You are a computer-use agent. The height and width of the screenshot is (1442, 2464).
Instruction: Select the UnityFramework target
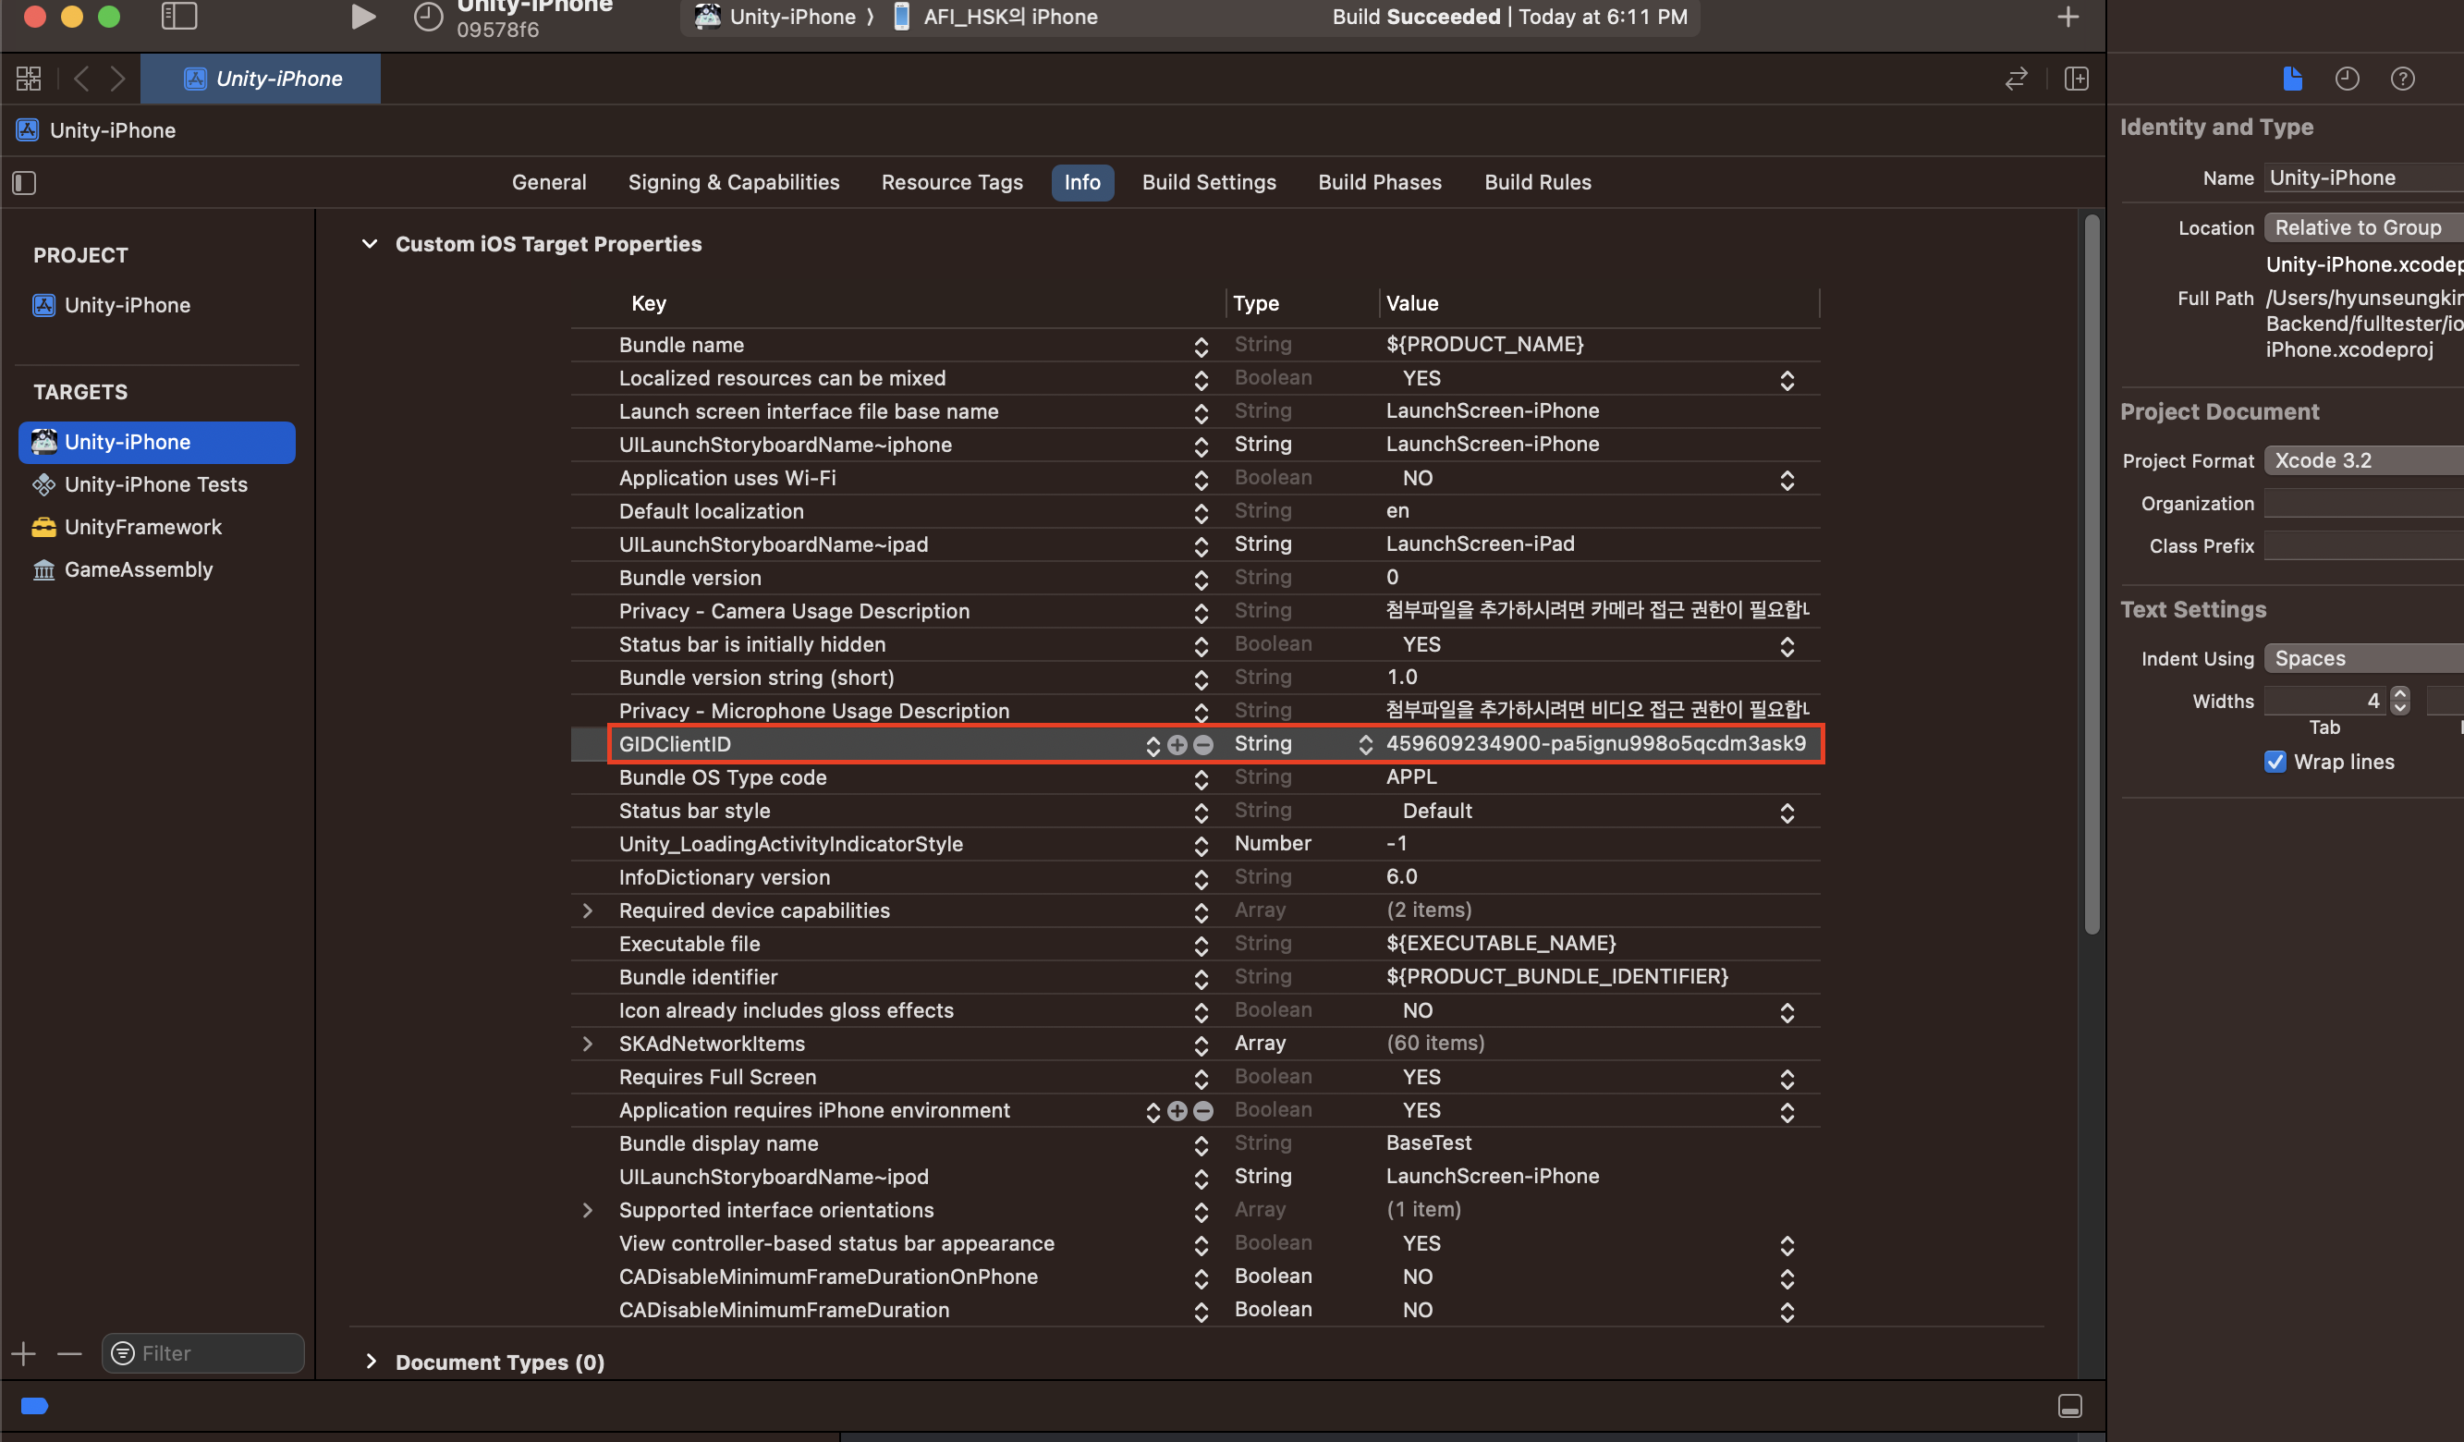pyautogui.click(x=142, y=527)
